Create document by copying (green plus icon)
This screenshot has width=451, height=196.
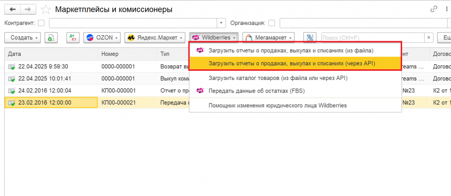51,38
